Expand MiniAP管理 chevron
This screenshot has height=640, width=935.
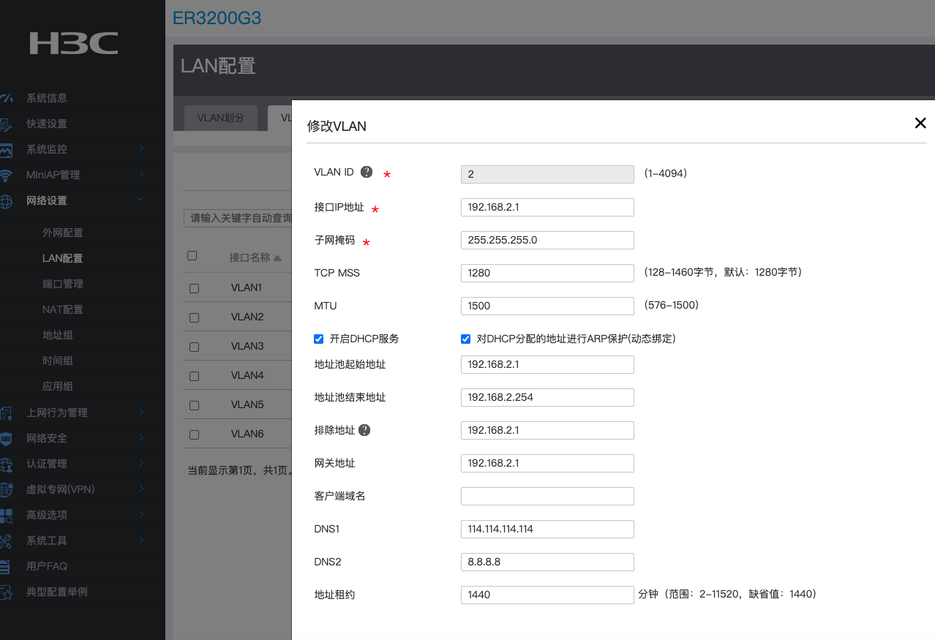tap(142, 174)
